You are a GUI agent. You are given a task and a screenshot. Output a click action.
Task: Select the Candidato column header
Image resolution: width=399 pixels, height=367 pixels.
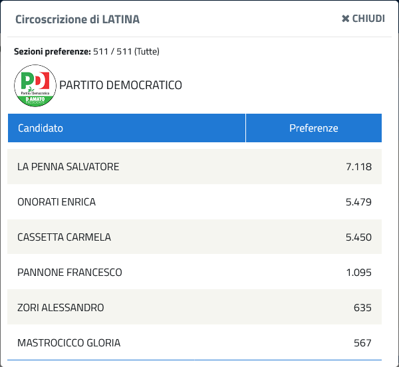click(x=126, y=128)
